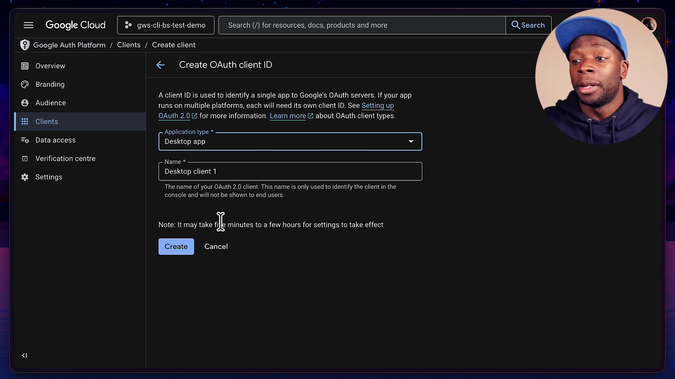Open the navigation menu (hamburger icon)
Viewport: 675px width, 379px height.
tap(28, 25)
